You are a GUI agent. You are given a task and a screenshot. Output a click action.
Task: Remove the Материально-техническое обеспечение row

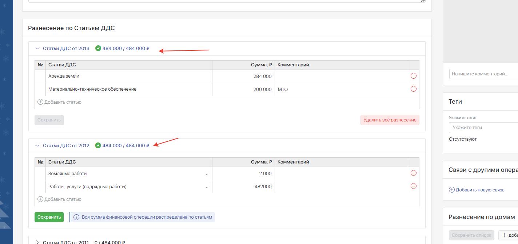(x=413, y=89)
